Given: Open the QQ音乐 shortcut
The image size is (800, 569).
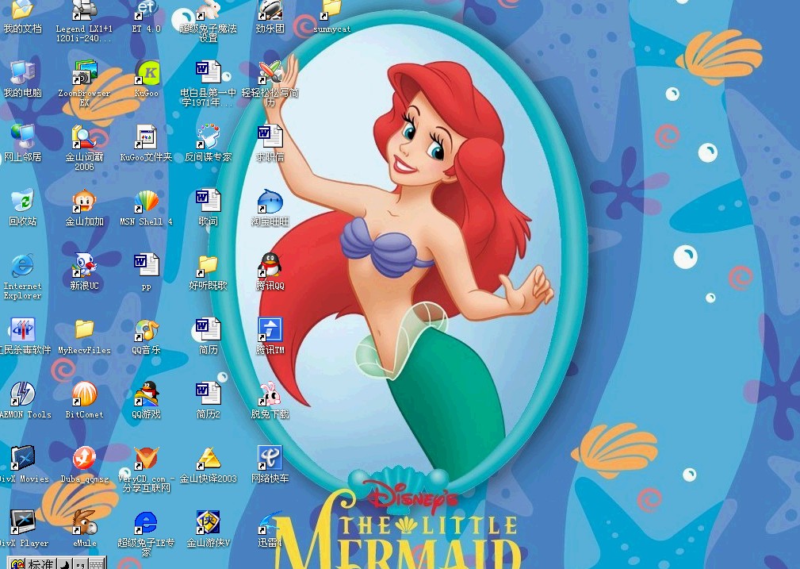Looking at the screenshot, I should 147,329.
